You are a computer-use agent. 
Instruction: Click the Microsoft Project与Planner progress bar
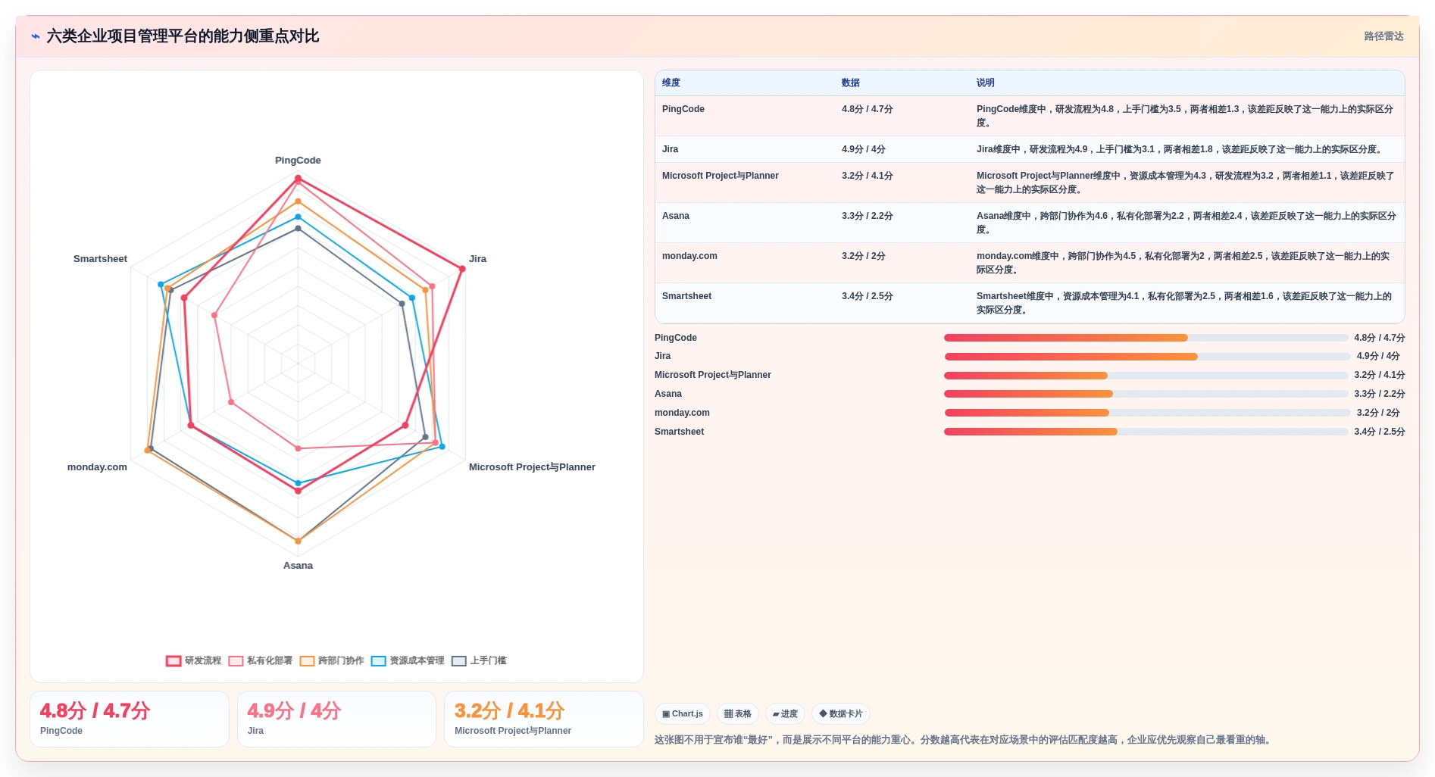click(x=1146, y=376)
